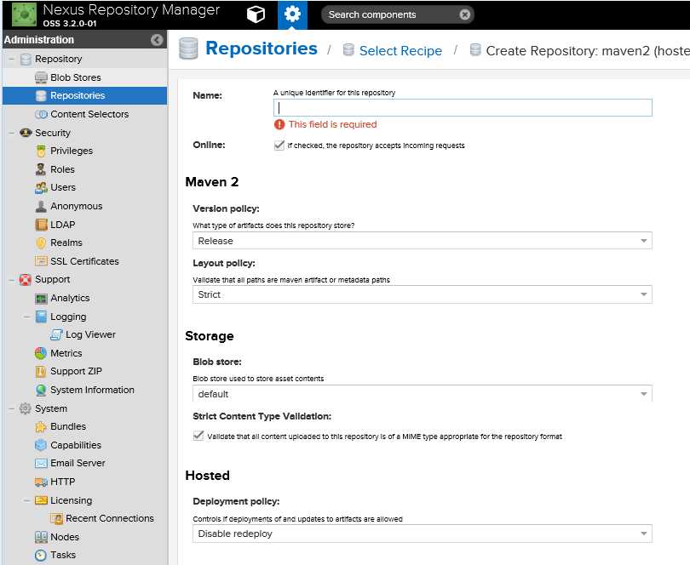Open Blob Stores in the sidebar

tap(76, 77)
